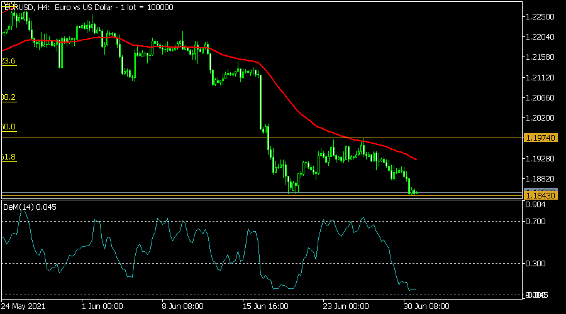Click the 30 Jun 08:00 time label
Image resolution: width=566 pixels, height=314 pixels.
pos(426,306)
